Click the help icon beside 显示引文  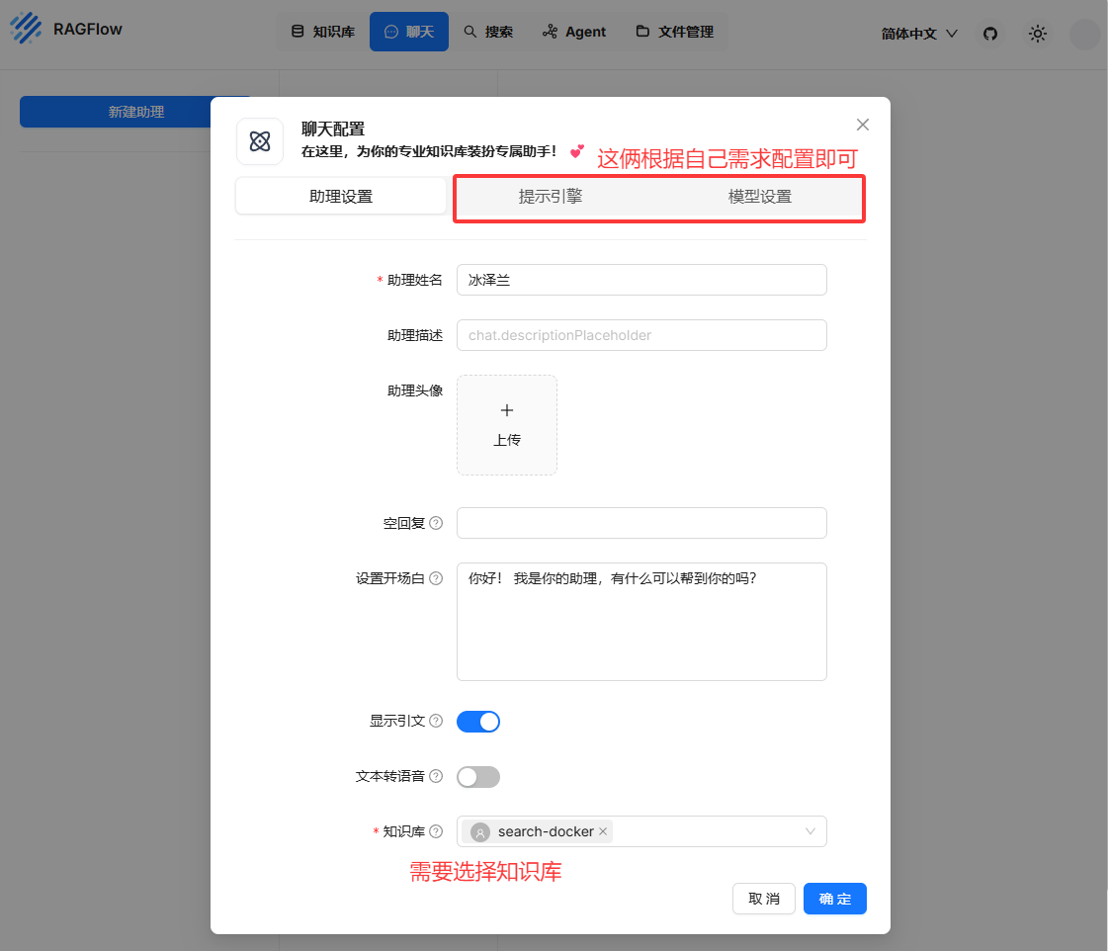click(436, 721)
